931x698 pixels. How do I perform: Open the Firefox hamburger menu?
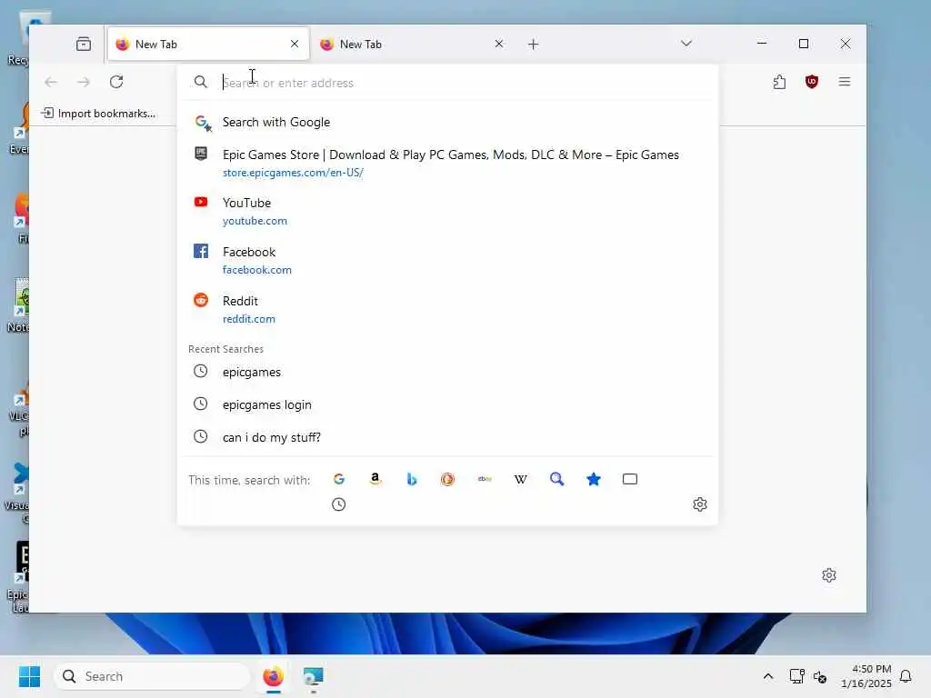(845, 82)
